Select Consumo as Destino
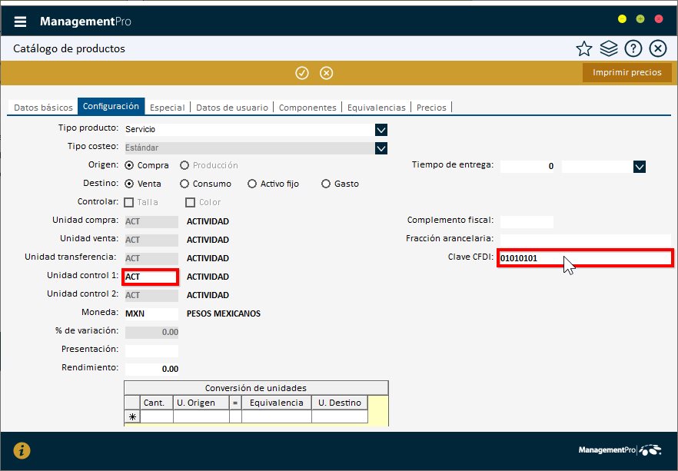 coord(184,184)
